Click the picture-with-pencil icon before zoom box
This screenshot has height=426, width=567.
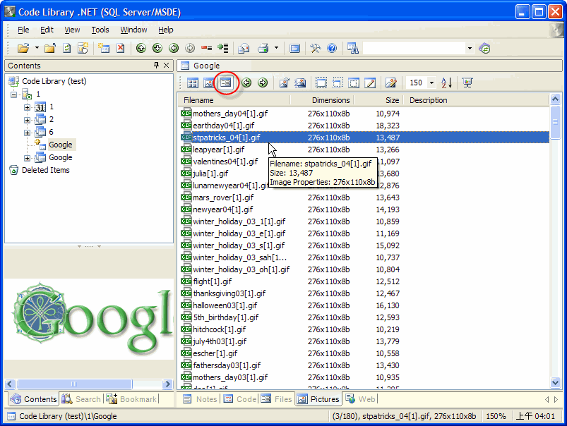click(x=390, y=83)
